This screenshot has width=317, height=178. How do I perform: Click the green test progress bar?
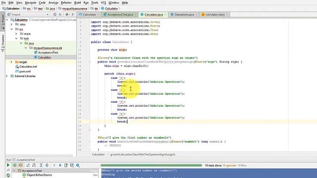click(x=151, y=165)
